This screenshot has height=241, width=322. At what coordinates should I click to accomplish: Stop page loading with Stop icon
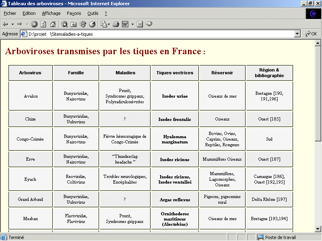tap(34, 24)
